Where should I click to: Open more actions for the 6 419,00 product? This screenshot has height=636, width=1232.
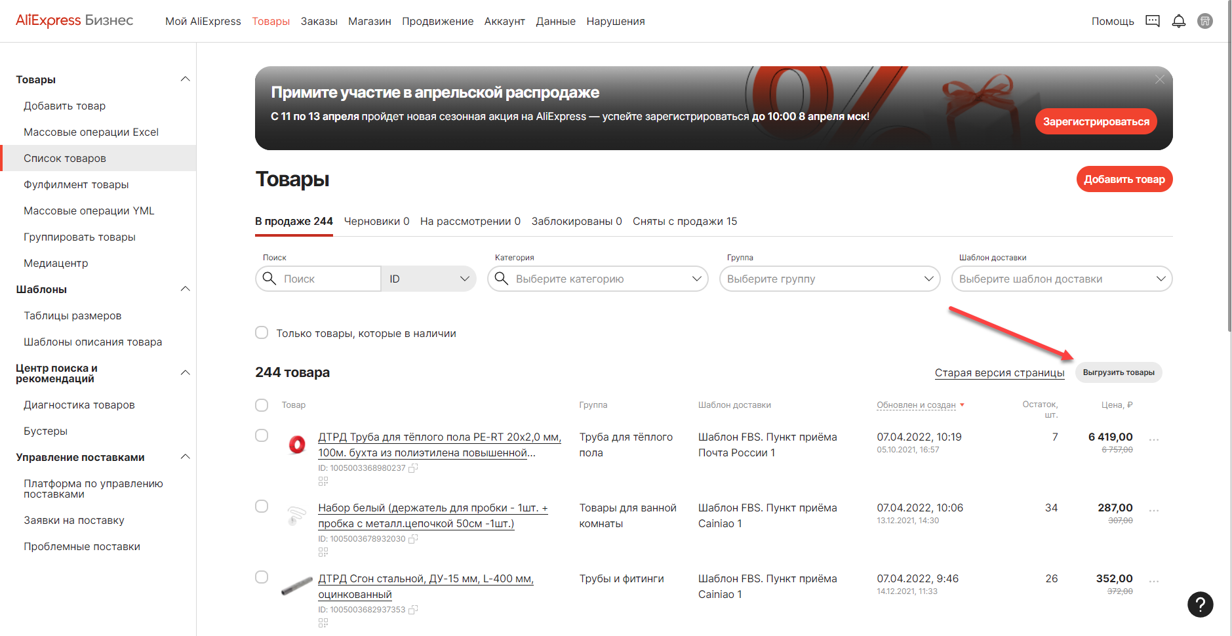click(x=1155, y=440)
